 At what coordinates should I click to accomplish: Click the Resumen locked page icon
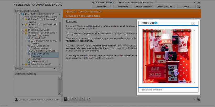coord(29,59)
